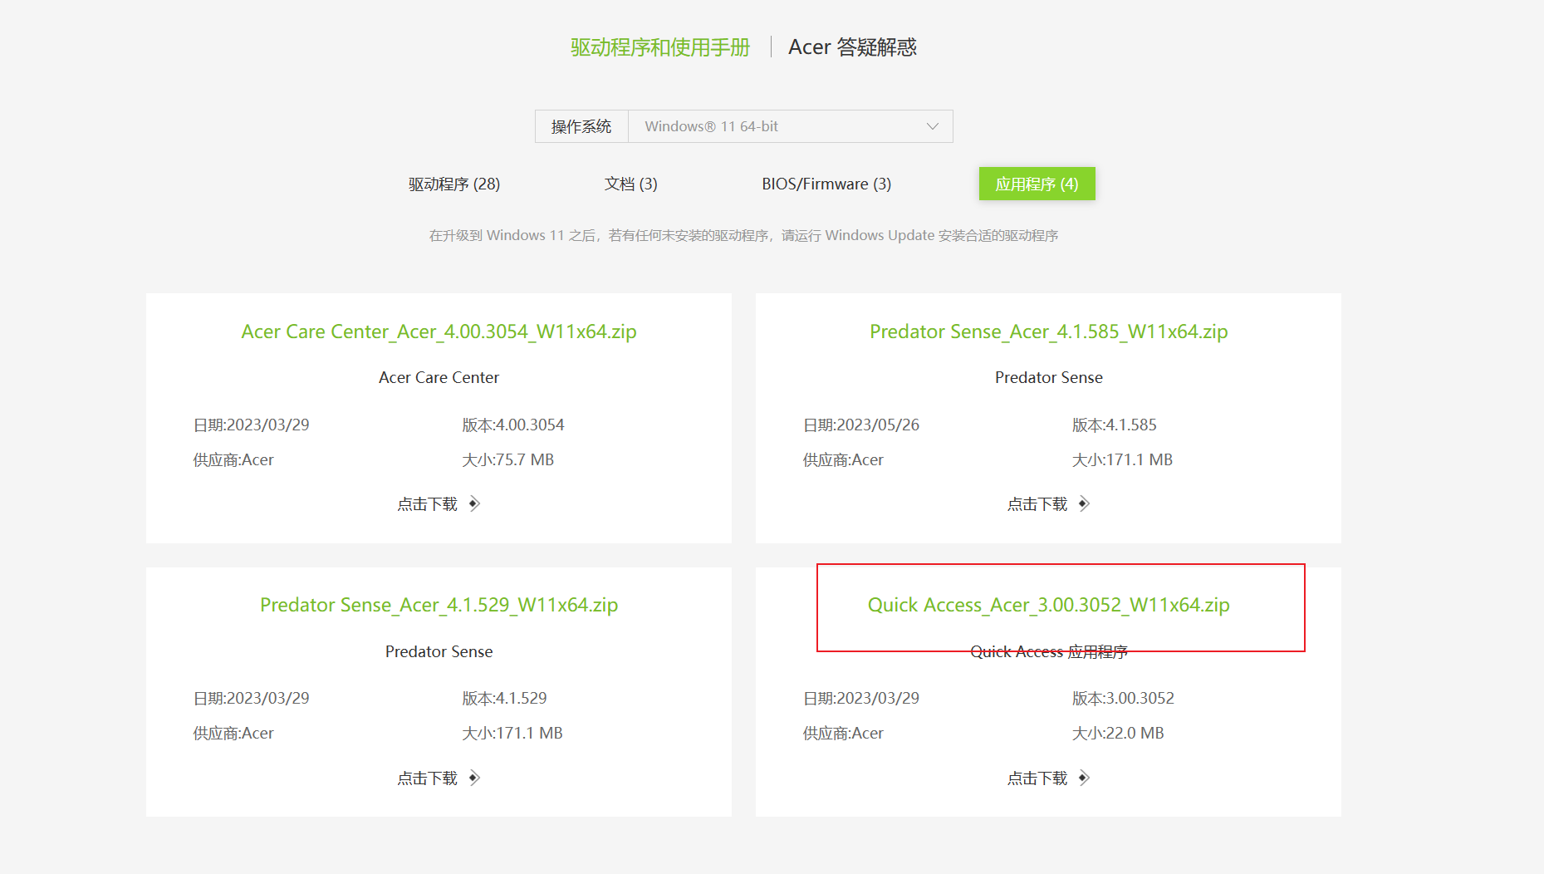Open Acer 答疑解惑 section heading
The width and height of the screenshot is (1544, 874).
pos(852,47)
